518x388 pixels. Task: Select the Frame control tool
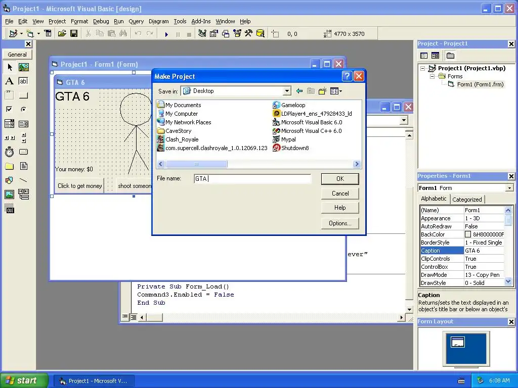point(9,95)
